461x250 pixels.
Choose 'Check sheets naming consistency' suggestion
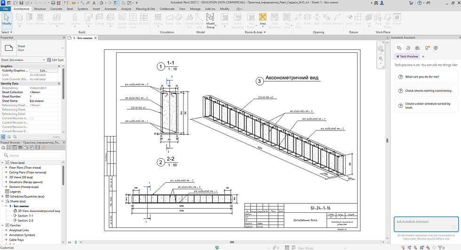[x=426, y=90]
